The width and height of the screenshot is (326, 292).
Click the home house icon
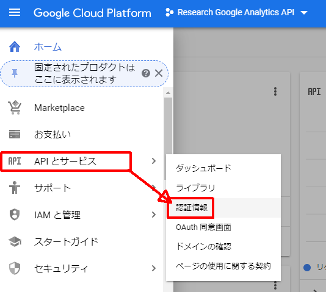tap(15, 47)
